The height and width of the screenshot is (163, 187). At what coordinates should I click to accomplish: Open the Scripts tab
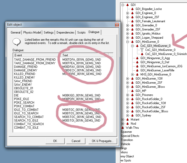tap(81, 32)
